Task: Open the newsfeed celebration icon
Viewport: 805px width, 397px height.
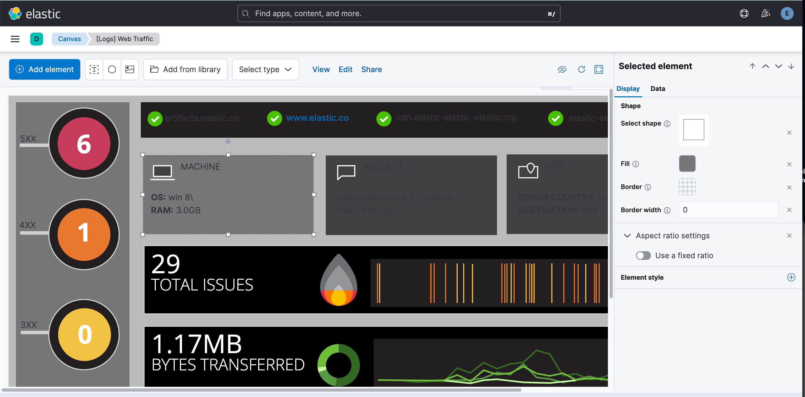Action: pos(765,13)
